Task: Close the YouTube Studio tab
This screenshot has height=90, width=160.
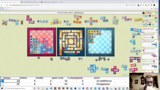Action: click(x=59, y=2)
